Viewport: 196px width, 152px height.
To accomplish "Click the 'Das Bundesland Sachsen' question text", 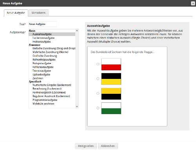I will pyautogui.click(x=122, y=52).
